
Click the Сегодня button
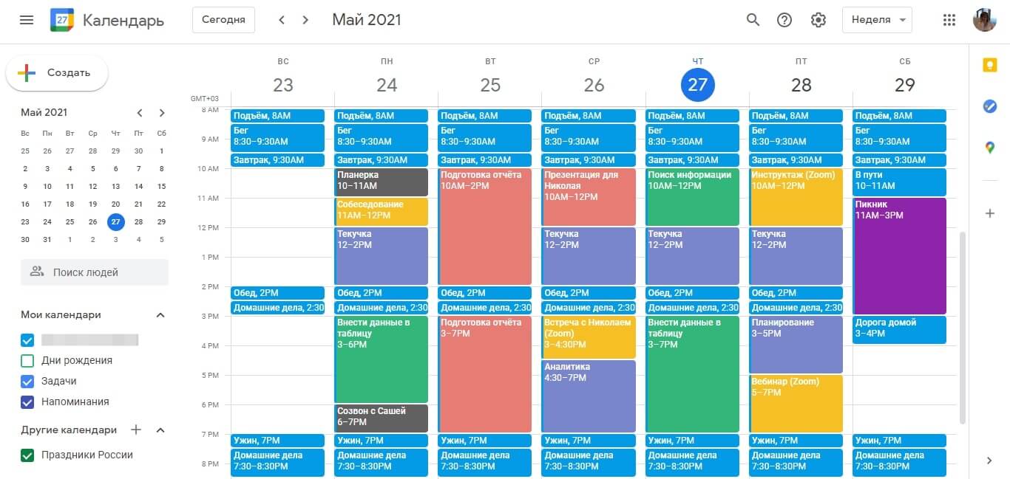point(223,20)
